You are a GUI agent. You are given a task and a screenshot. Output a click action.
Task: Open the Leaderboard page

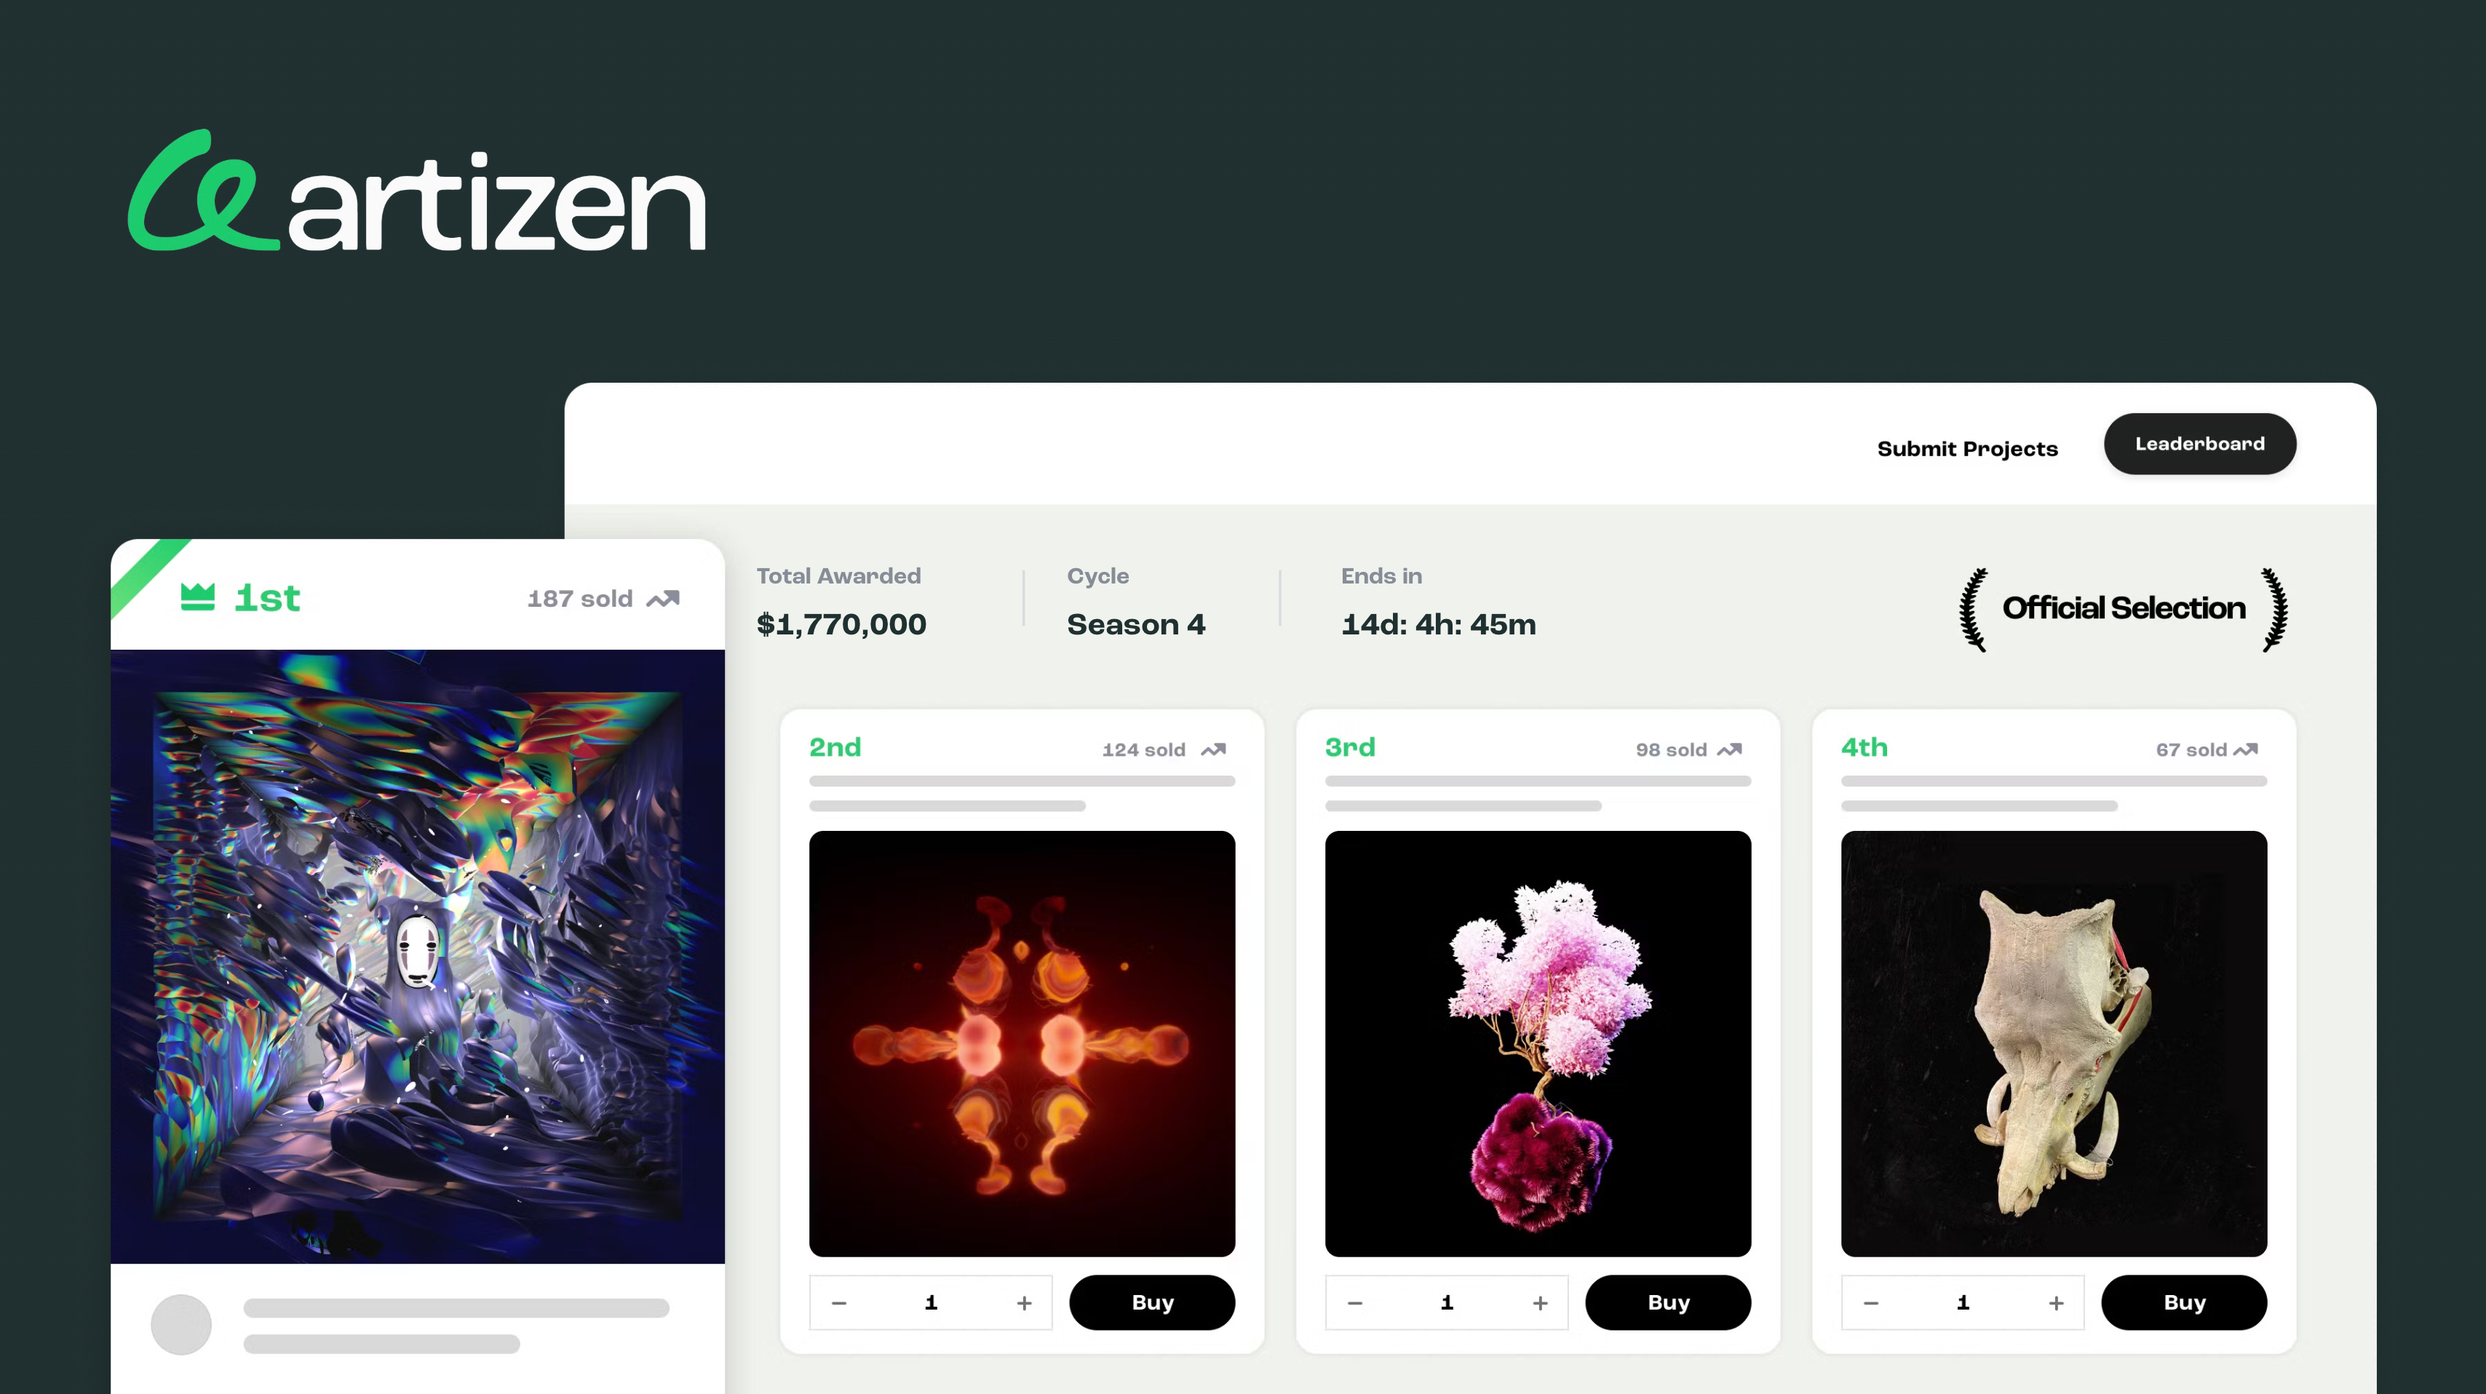tap(2199, 444)
